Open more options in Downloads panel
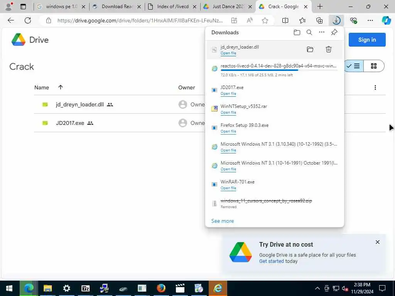The width and height of the screenshot is (395, 296). pos(322,32)
